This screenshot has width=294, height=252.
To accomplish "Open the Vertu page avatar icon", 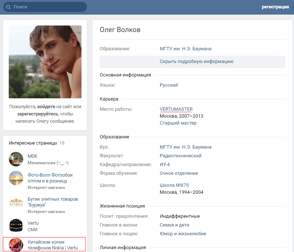I will click(16, 226).
